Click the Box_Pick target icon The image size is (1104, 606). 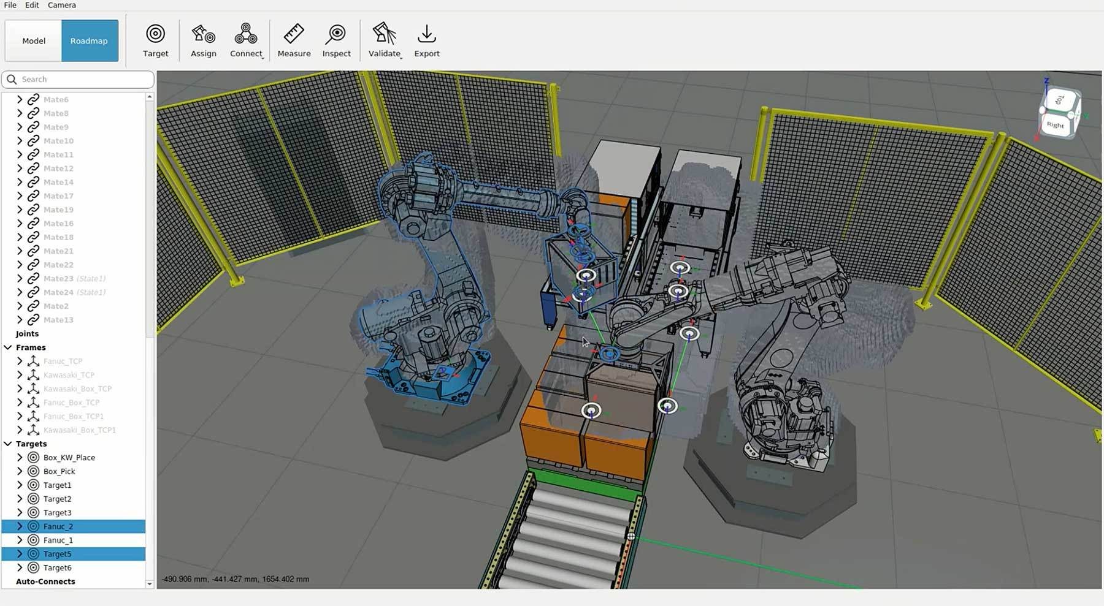click(34, 471)
